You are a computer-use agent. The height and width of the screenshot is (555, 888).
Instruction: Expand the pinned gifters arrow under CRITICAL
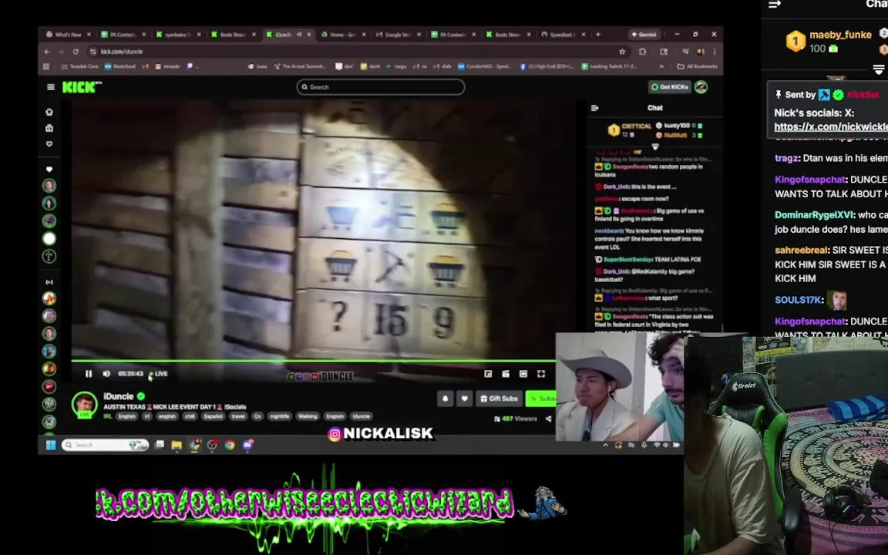click(655, 146)
